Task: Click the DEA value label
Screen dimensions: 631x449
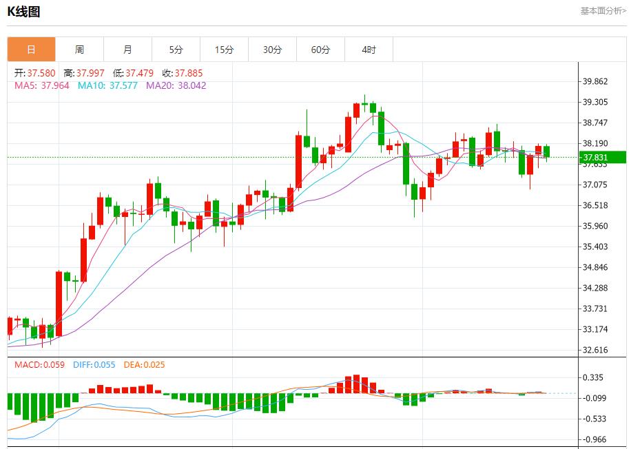Action: click(x=146, y=366)
